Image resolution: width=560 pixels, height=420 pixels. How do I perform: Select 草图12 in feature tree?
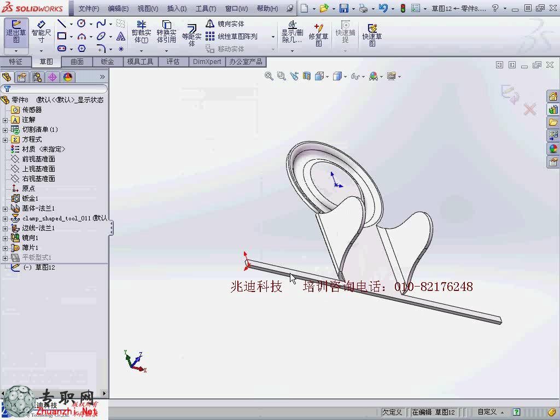45,267
